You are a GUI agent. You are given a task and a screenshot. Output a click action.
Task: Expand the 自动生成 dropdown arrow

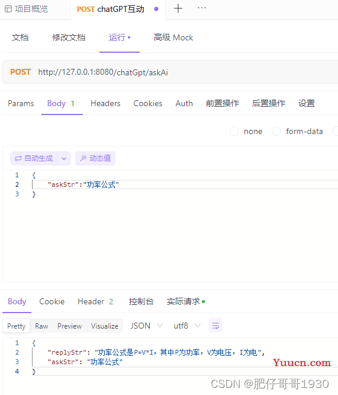click(64, 158)
